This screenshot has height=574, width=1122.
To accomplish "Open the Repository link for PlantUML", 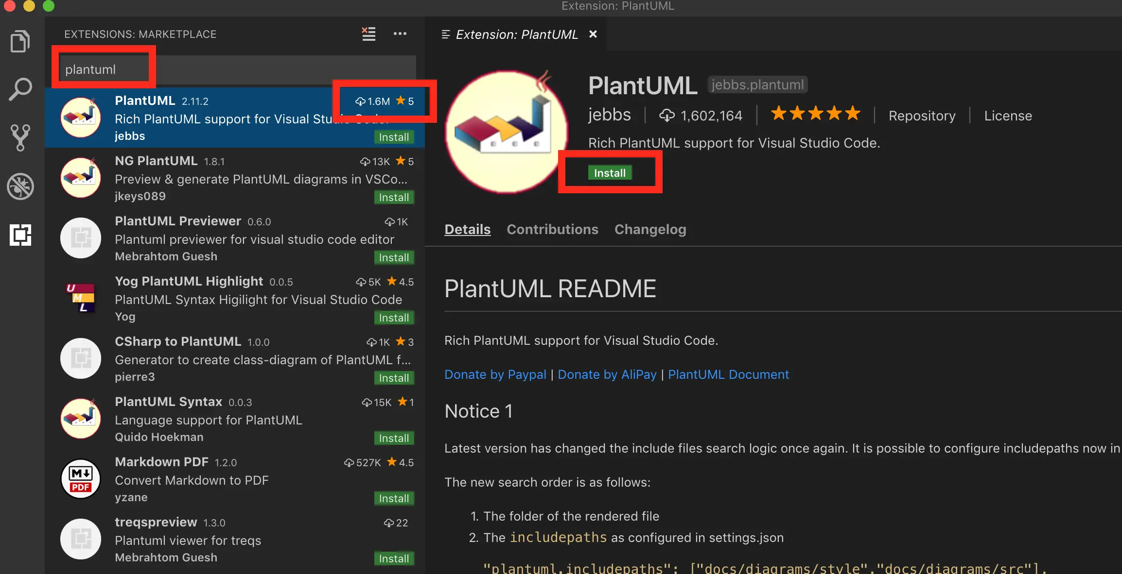I will pyautogui.click(x=921, y=115).
